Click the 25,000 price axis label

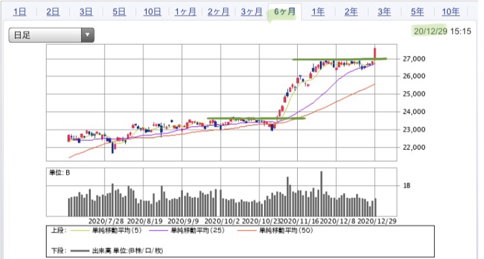[414, 94]
